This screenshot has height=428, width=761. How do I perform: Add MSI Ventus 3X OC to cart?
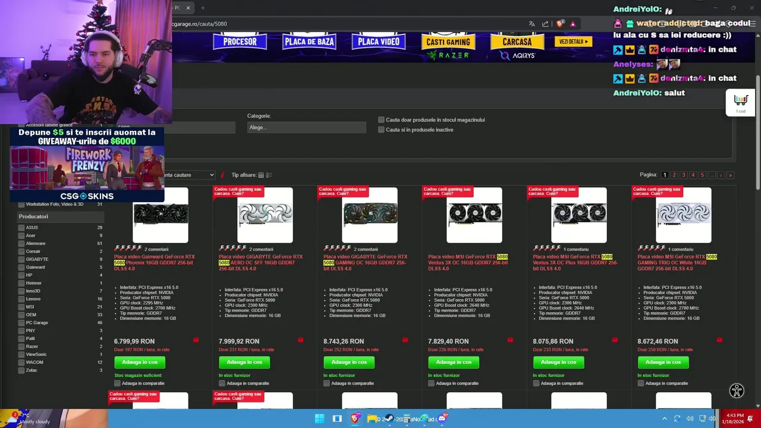[454, 362]
